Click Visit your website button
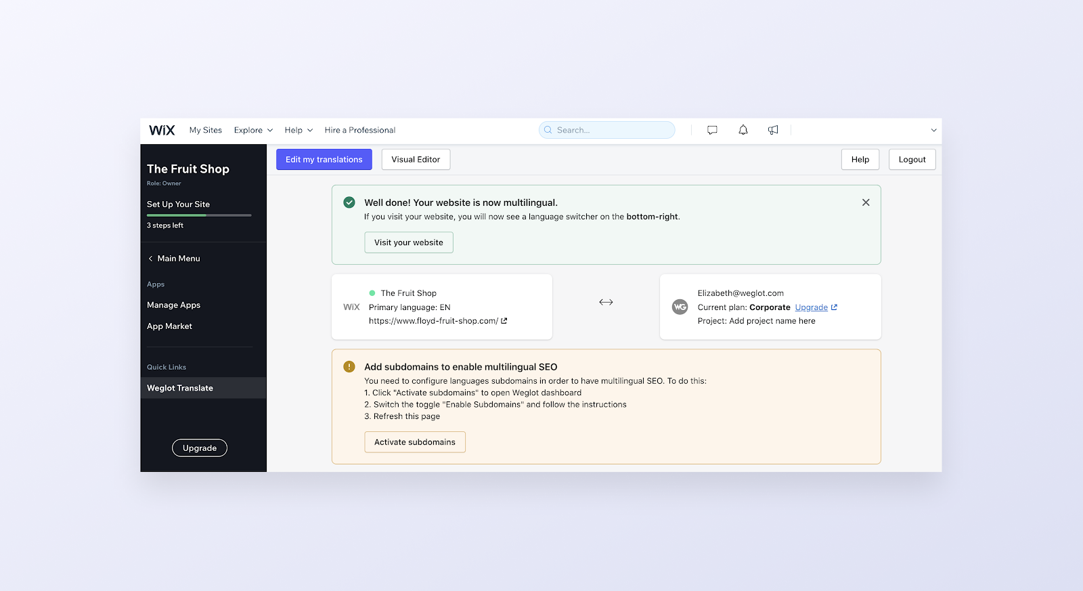Viewport: 1083px width, 591px height. (x=409, y=242)
